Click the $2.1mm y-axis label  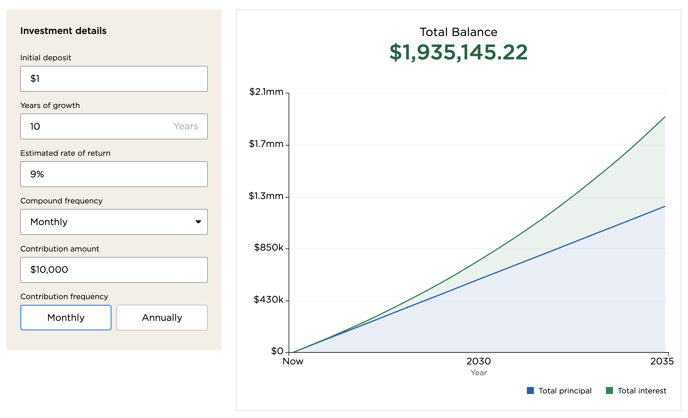[x=266, y=92]
